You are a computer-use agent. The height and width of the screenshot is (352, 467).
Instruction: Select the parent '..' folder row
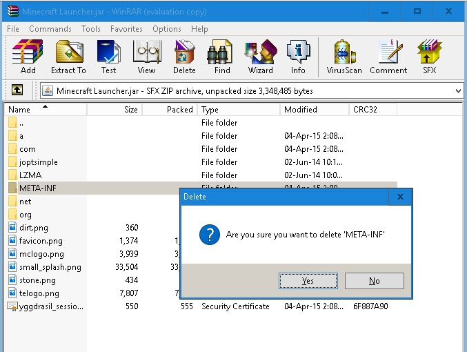point(201,122)
